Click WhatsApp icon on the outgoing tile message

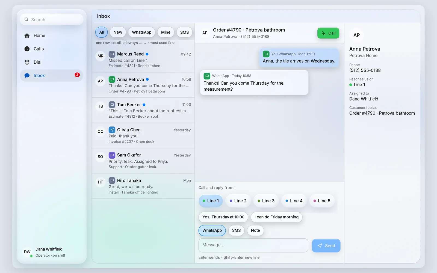[x=266, y=54]
